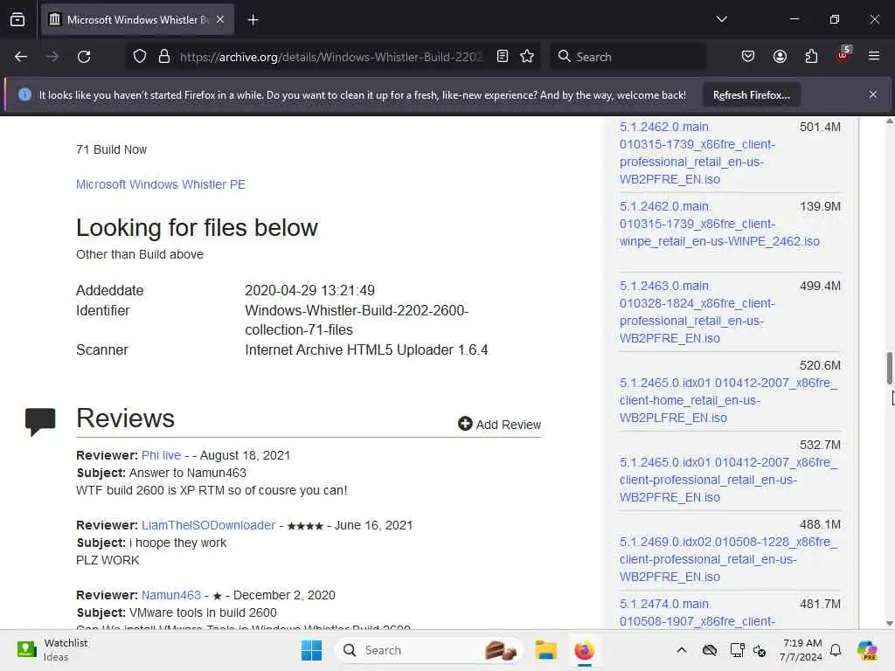Download 2474 main 010508-1907 file
This screenshot has width=895, height=671.
pyautogui.click(x=697, y=612)
